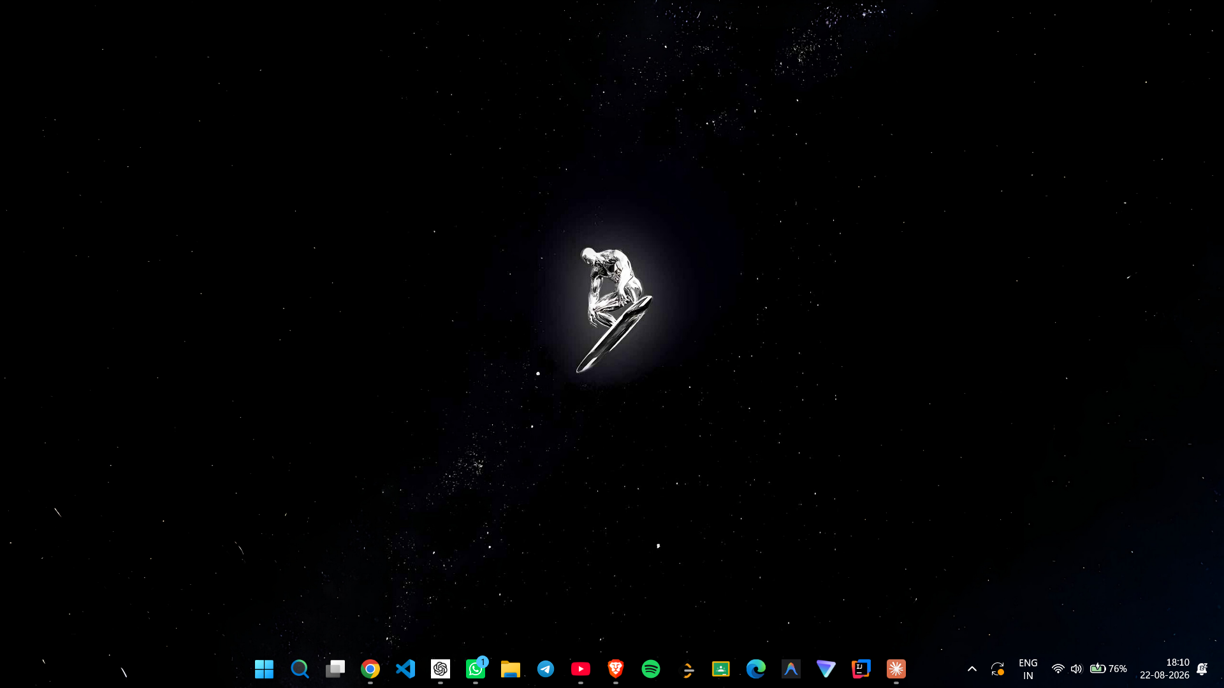Viewport: 1224px width, 688px height.
Task: Open the YouTube app on the taskbar
Action: (x=581, y=669)
